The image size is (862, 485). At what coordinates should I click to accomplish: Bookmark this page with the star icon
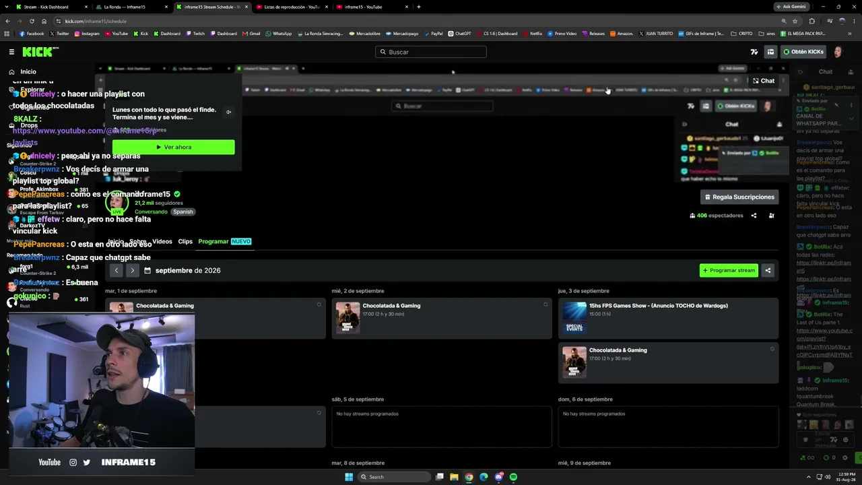point(796,21)
